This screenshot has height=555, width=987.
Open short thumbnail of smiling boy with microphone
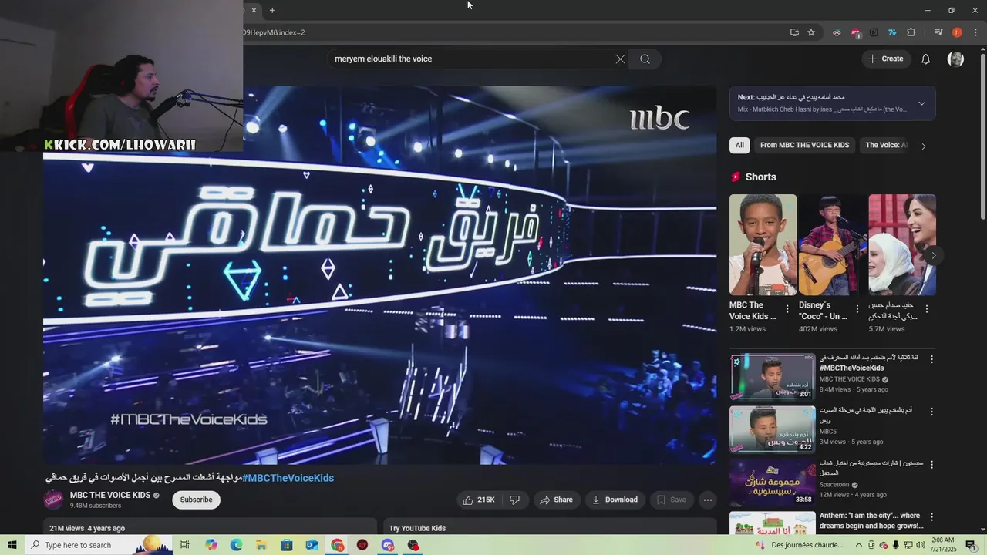coord(763,244)
